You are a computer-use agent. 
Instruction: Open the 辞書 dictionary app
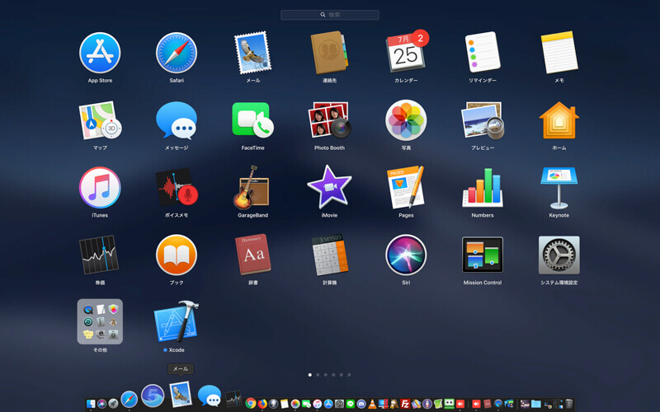point(252,255)
